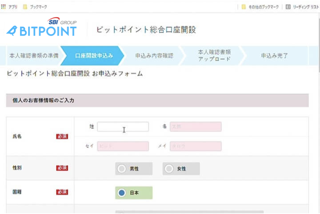320x214 pixels.
Task: Go to the 申込み内容確認 step
Action: [x=154, y=56]
